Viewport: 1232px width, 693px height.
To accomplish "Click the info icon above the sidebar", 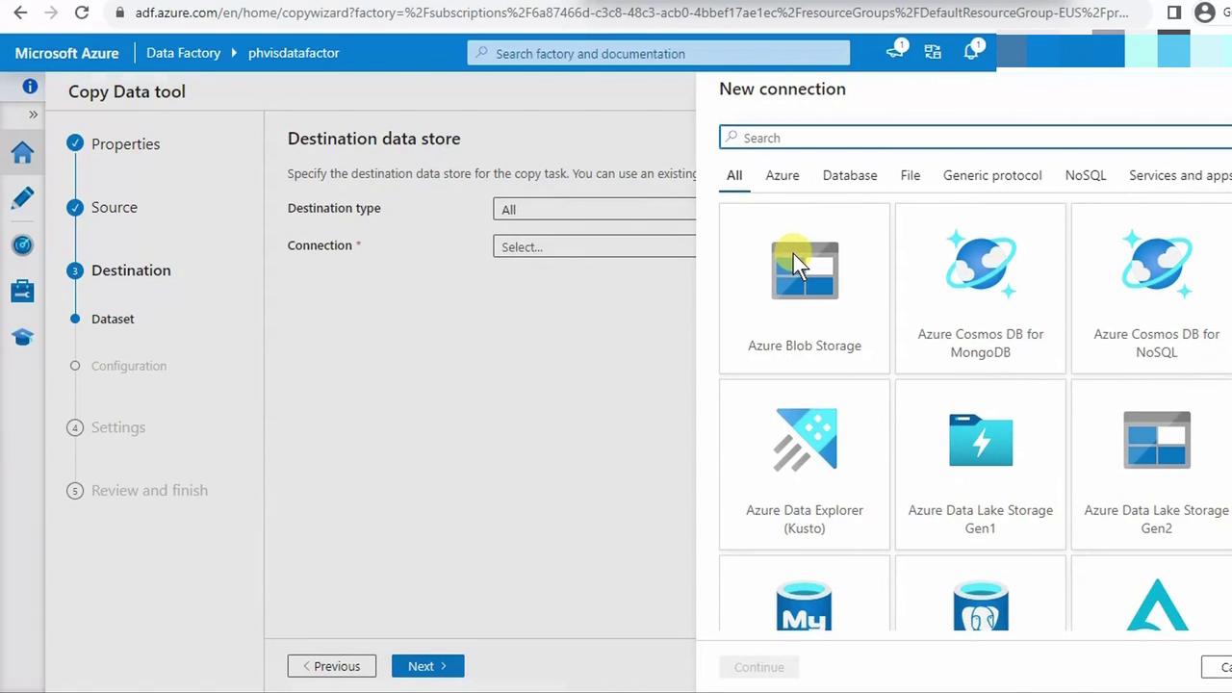I will click(30, 87).
